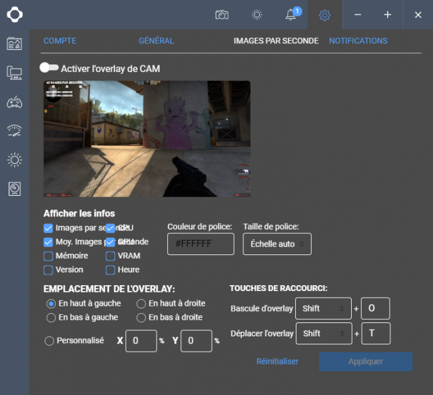Click the brightness sun icon in top bar
This screenshot has height=395, width=433.
(x=257, y=15)
